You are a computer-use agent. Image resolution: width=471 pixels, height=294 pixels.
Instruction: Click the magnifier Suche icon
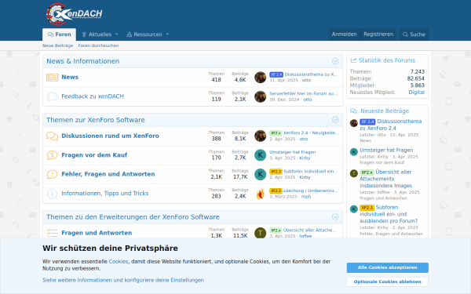405,34
